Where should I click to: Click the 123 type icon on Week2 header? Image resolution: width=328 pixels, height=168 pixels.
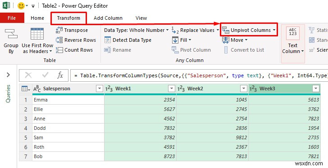[x=181, y=89]
